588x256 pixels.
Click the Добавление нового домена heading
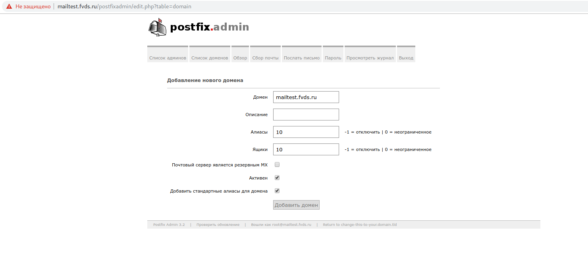point(205,80)
